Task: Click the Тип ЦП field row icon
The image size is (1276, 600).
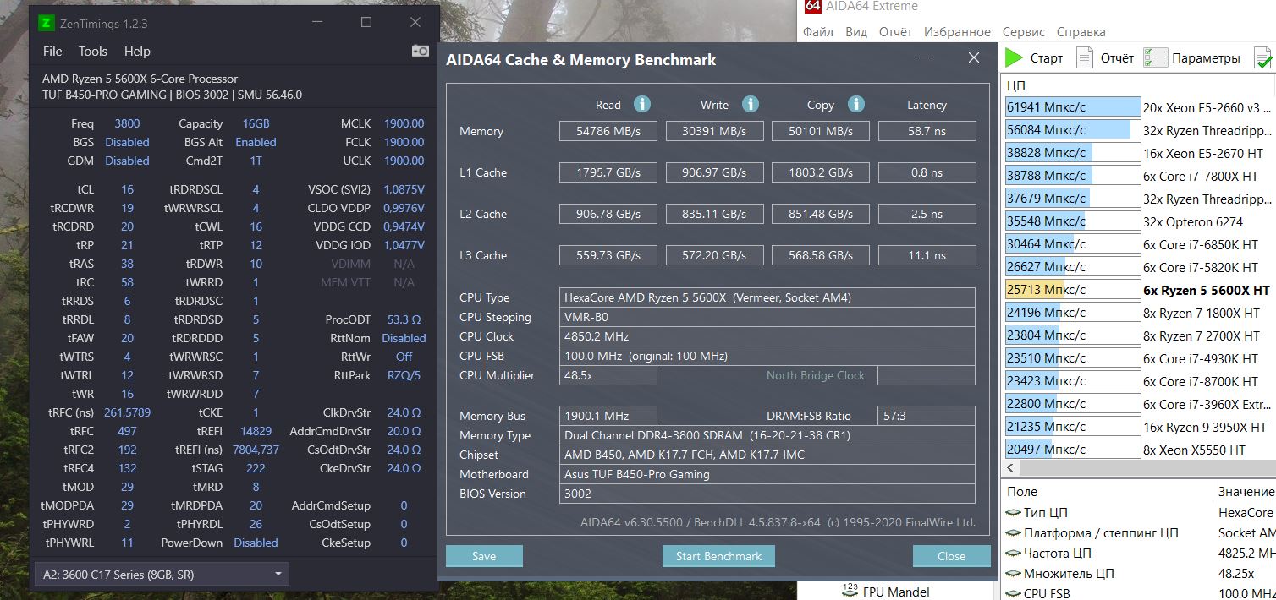Action: (1013, 513)
